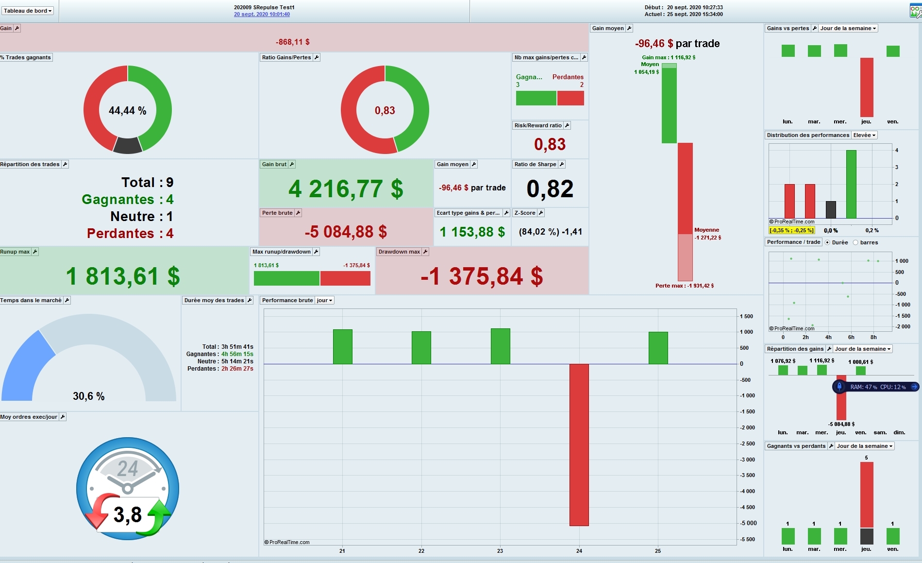Click the 30,6 % time in market value
The width and height of the screenshot is (922, 563).
coord(89,396)
